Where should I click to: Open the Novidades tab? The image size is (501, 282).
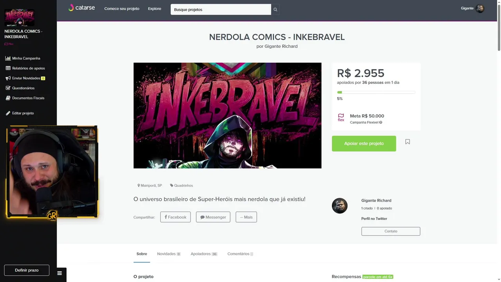click(169, 254)
